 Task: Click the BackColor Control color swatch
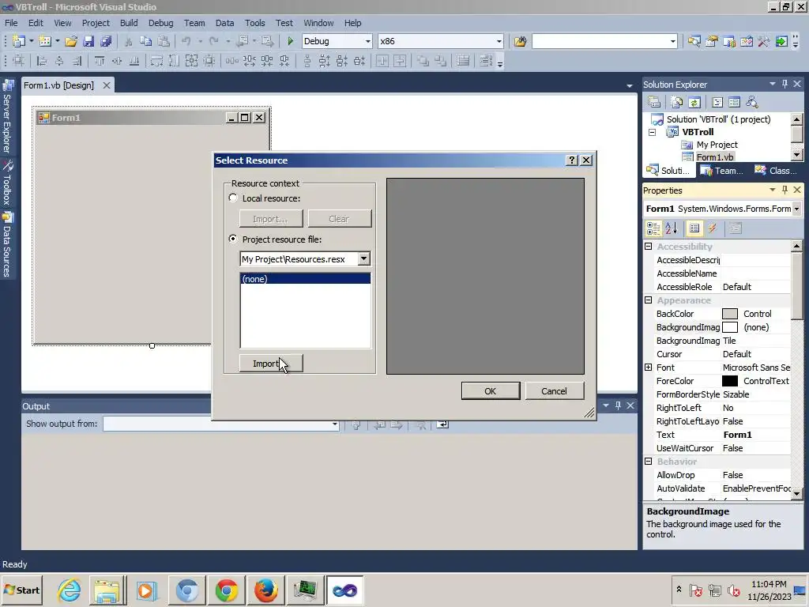tap(729, 314)
